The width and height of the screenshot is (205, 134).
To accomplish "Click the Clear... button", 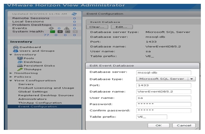I will coord(97,27).
